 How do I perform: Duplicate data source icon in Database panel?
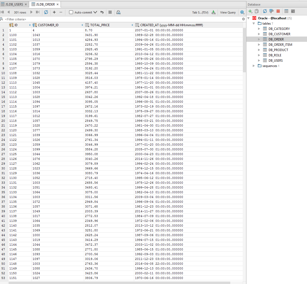(x=257, y=11)
